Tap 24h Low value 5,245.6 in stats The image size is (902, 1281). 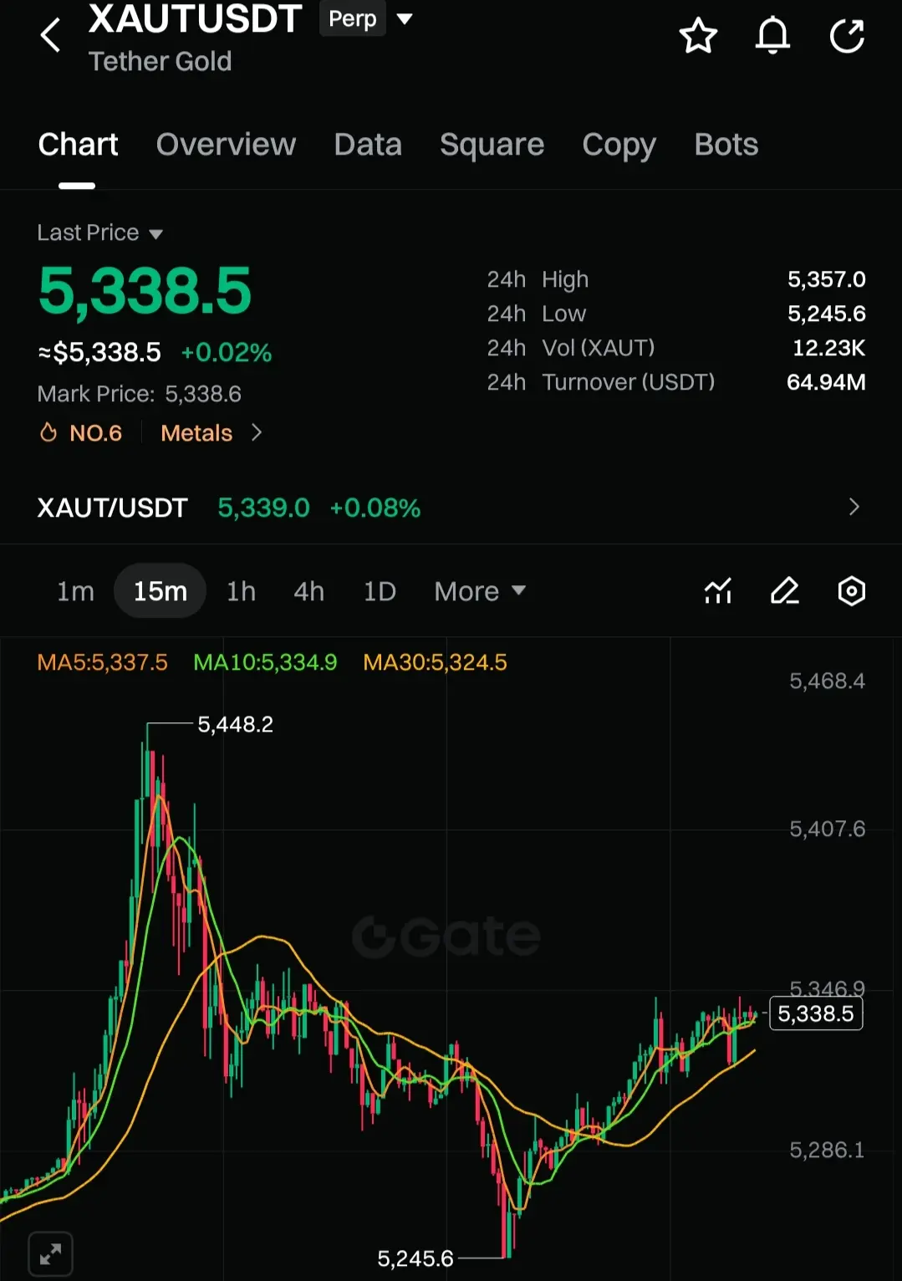point(826,314)
